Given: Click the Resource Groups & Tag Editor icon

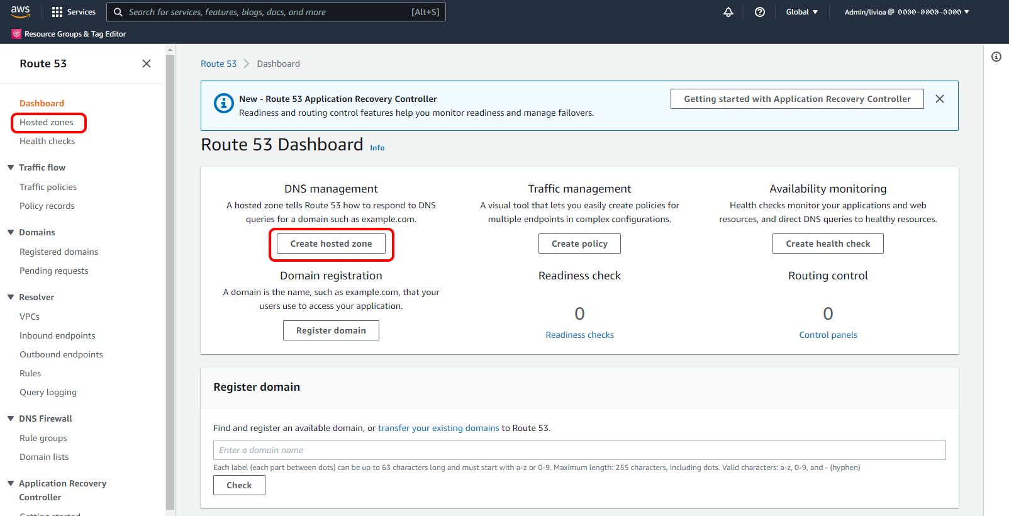Looking at the screenshot, I should coord(16,34).
